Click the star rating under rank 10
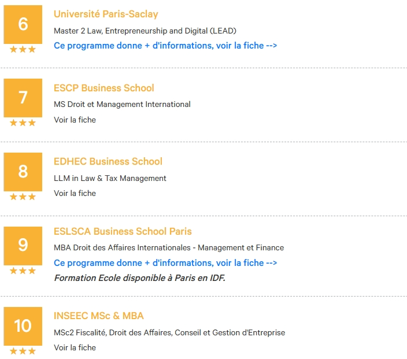The height and width of the screenshot is (359, 407). click(x=23, y=351)
